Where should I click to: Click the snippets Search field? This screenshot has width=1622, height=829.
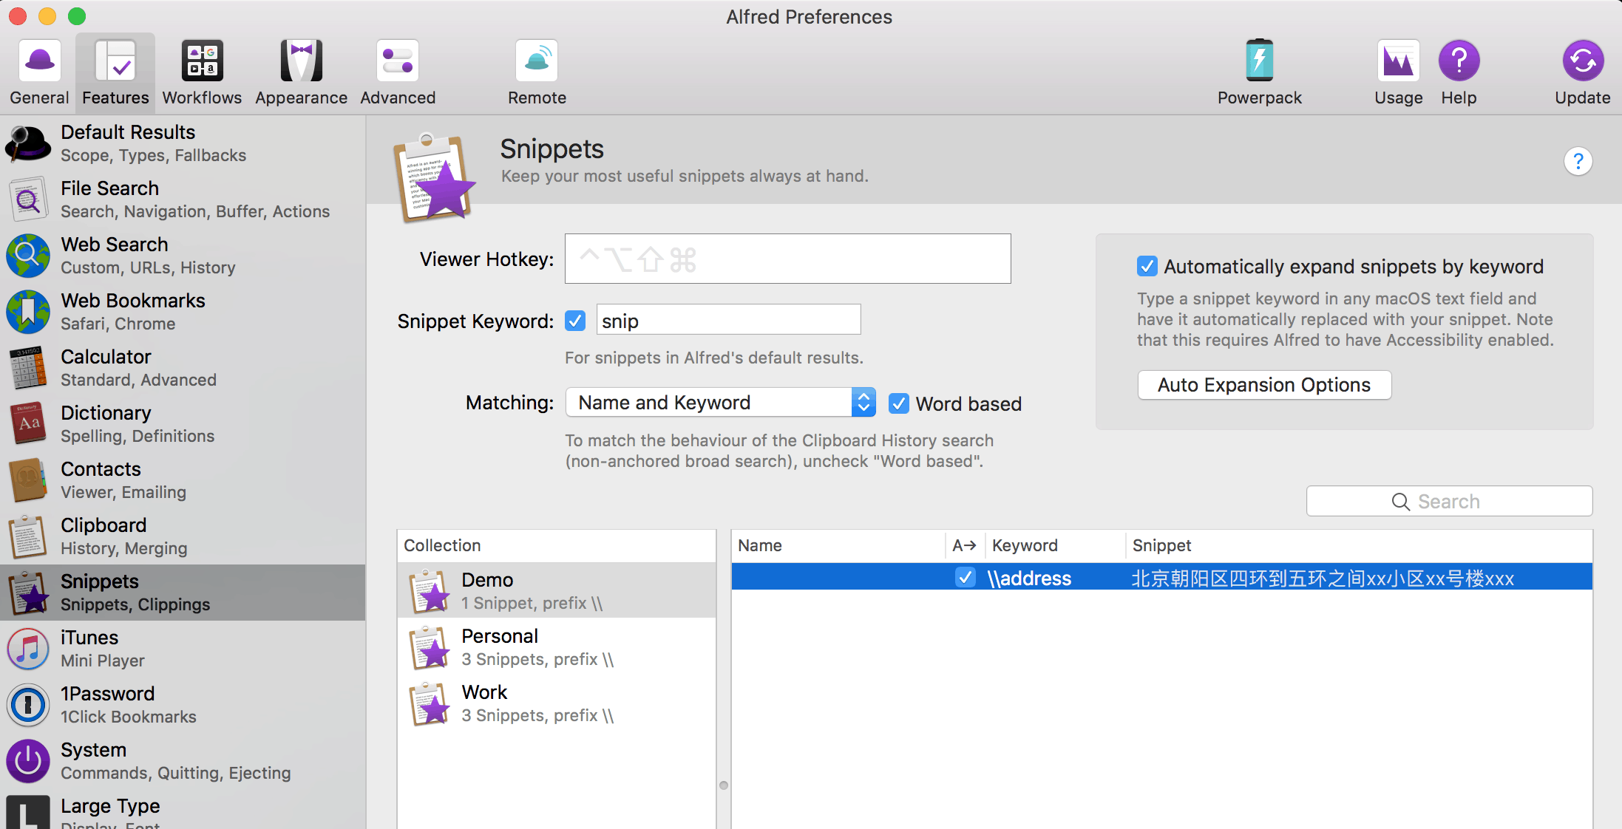tap(1449, 501)
